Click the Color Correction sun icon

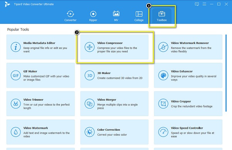point(90,132)
